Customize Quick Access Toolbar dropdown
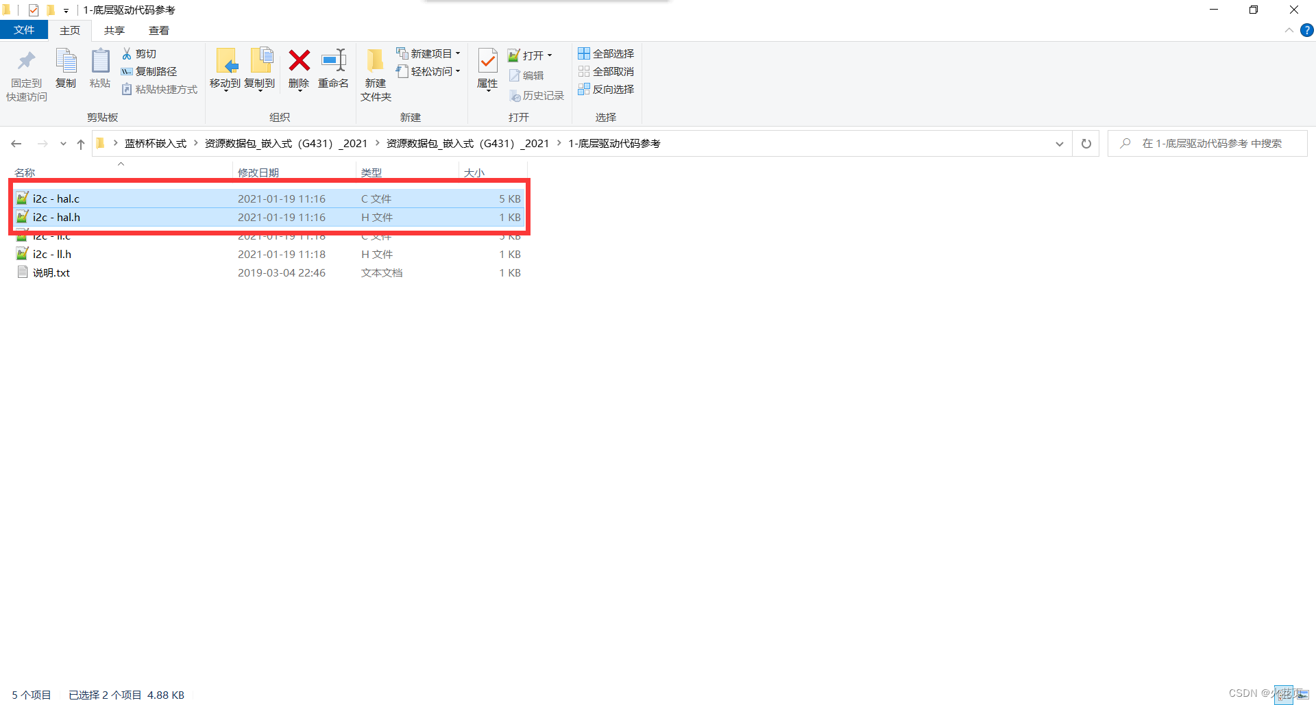The width and height of the screenshot is (1316, 705). coord(66,10)
